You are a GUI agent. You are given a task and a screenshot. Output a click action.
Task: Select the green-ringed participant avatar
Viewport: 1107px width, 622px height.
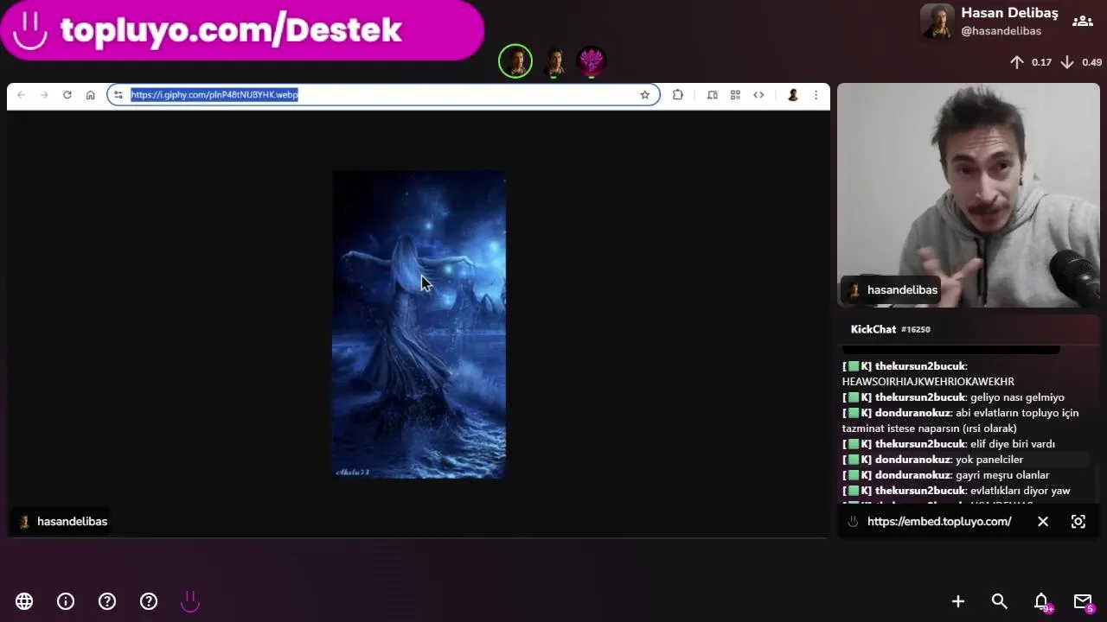coord(515,61)
